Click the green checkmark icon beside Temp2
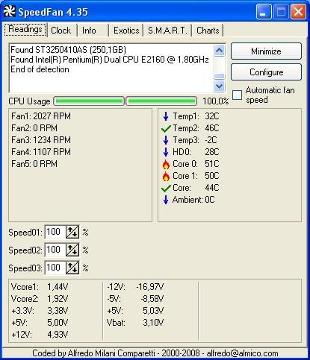Image resolution: width=310 pixels, height=360 pixels. (x=166, y=128)
